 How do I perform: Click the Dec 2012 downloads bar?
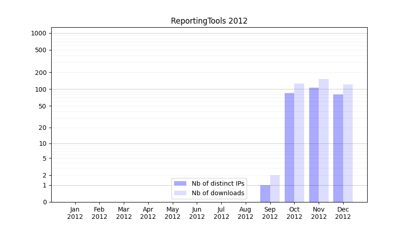click(348, 143)
